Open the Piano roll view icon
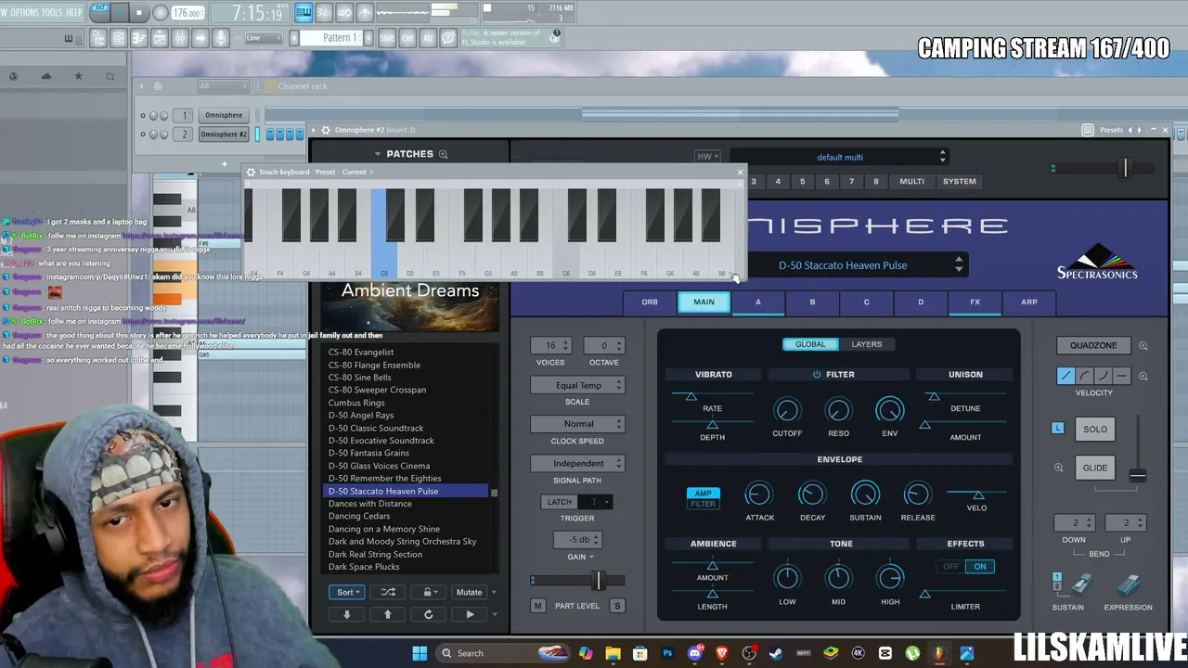Image resolution: width=1188 pixels, height=668 pixels. tap(138, 38)
